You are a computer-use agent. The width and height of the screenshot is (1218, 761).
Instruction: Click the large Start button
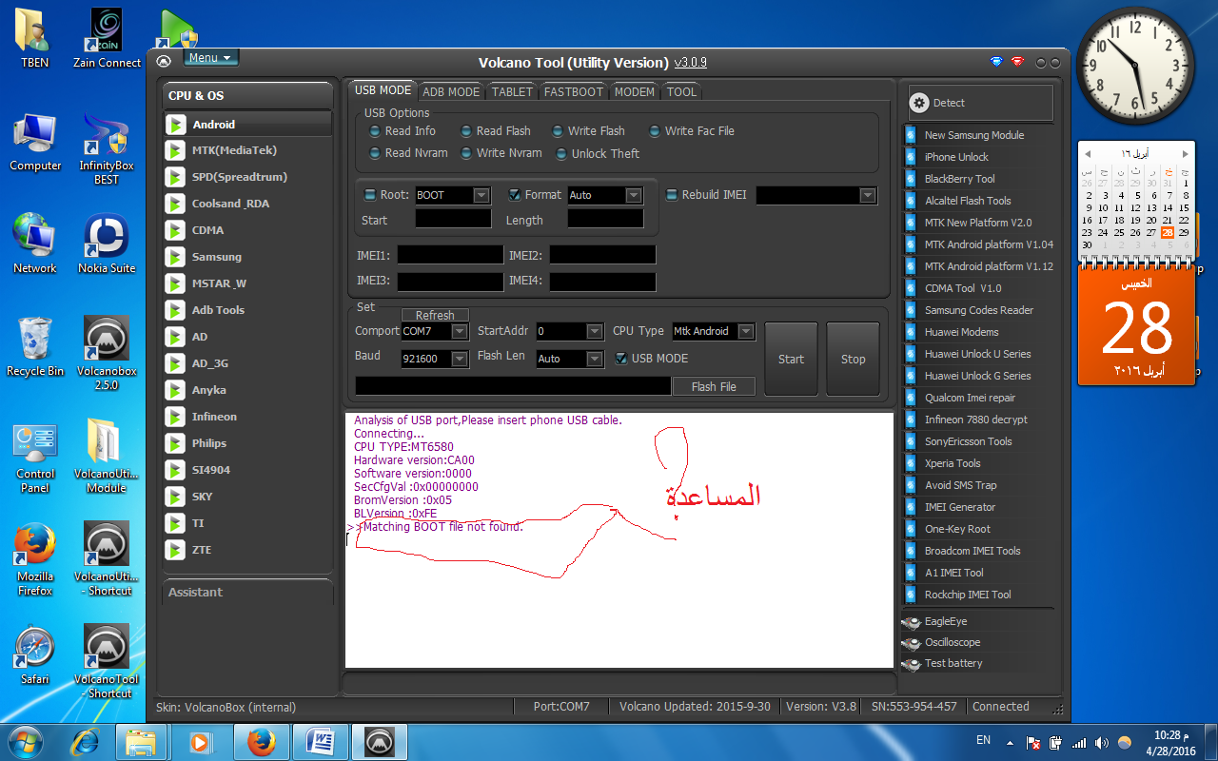(x=792, y=359)
